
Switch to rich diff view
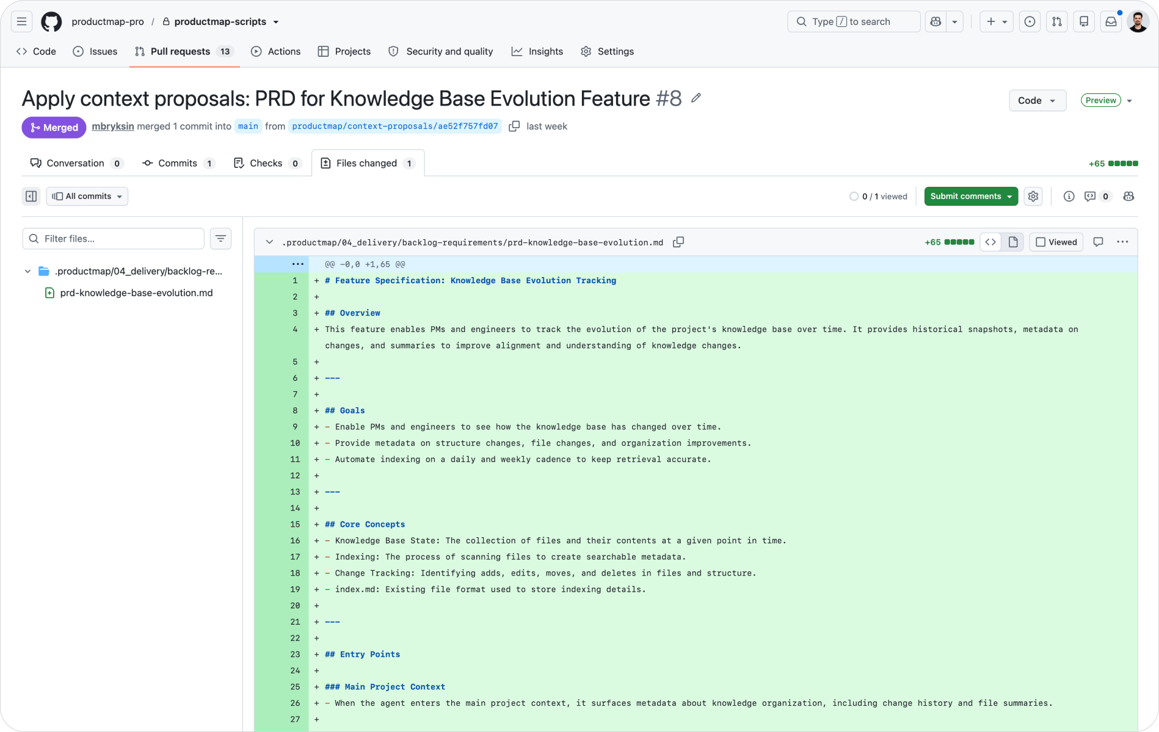pos(1013,242)
